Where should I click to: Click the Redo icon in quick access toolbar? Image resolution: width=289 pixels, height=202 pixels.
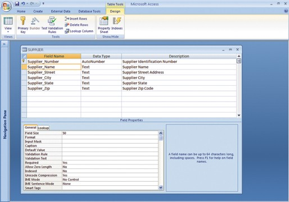tap(33, 3)
